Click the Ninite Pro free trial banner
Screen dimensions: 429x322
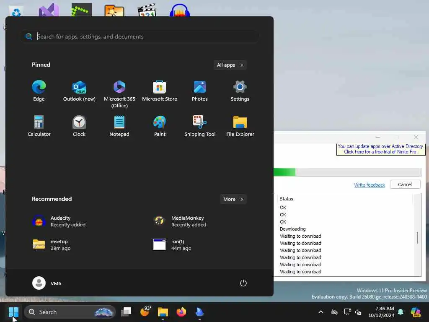coord(380,149)
